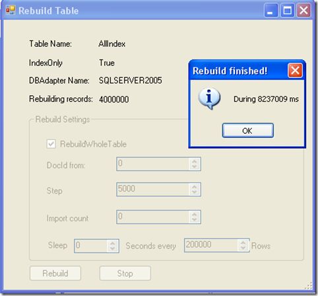Click the info icon in the dialog

pyautogui.click(x=209, y=98)
